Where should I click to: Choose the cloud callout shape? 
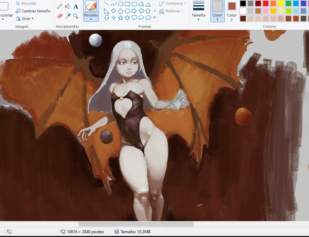coord(148,18)
